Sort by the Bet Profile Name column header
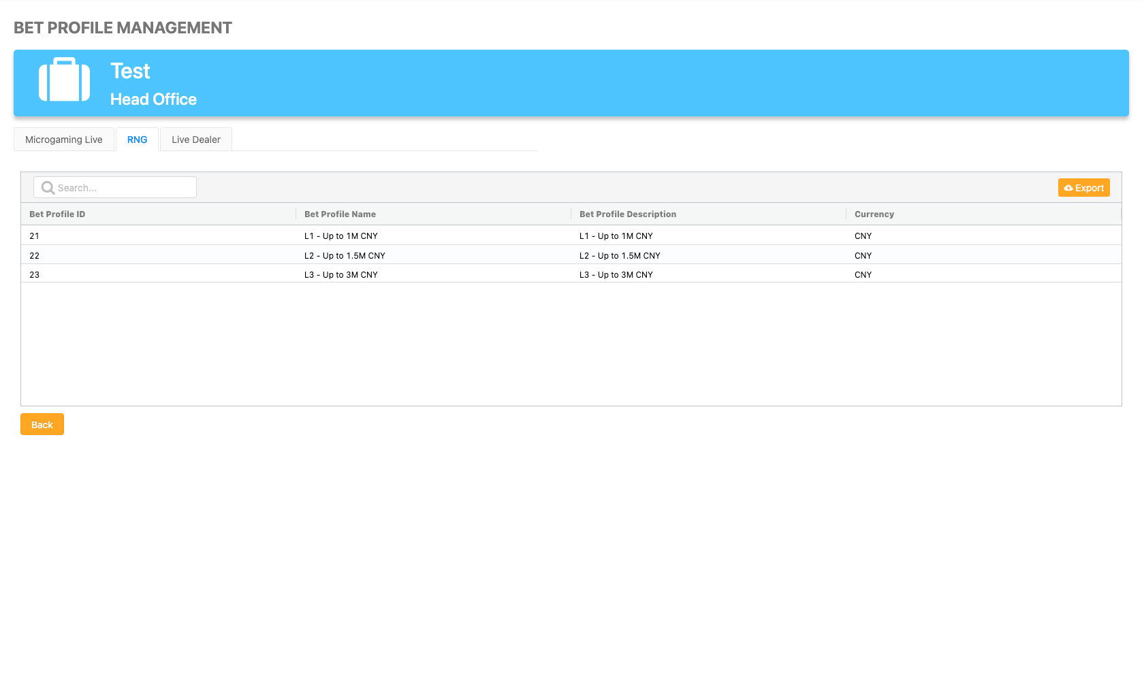The image size is (1142, 678). [340, 214]
